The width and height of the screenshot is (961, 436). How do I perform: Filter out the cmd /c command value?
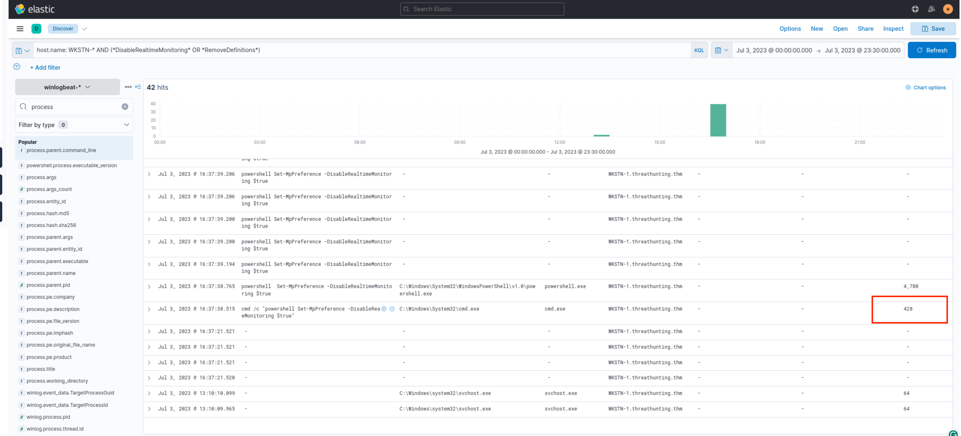tap(392, 309)
